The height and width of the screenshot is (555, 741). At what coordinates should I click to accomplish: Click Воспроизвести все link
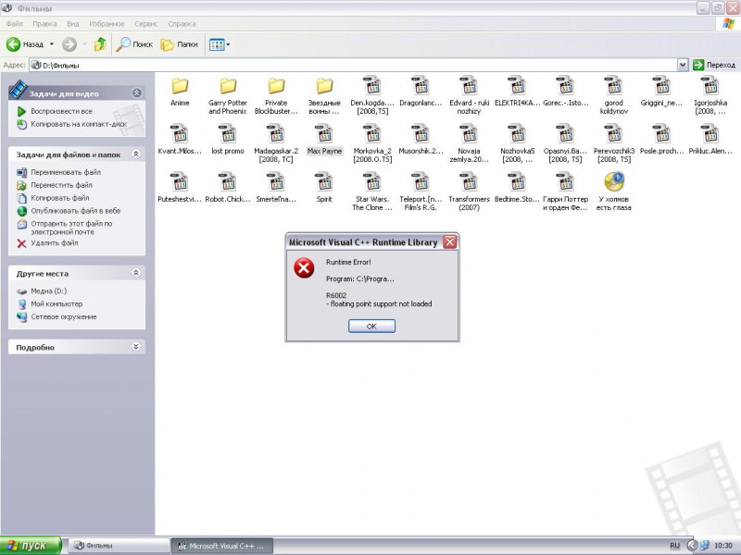[61, 111]
